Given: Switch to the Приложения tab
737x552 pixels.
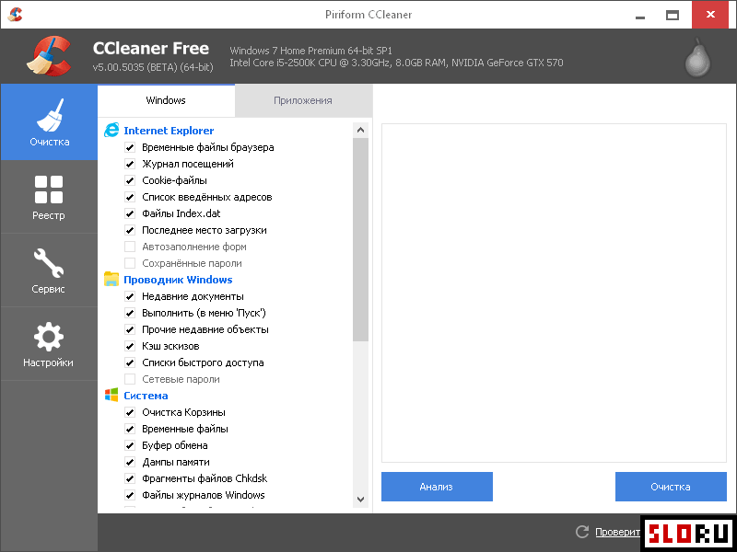Looking at the screenshot, I should click(303, 101).
